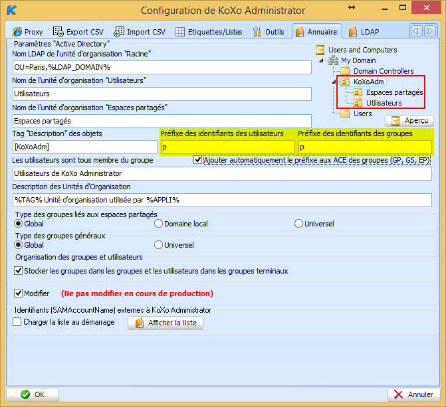
Task: Select Espaces partagés label in the tree
Action: (395, 92)
